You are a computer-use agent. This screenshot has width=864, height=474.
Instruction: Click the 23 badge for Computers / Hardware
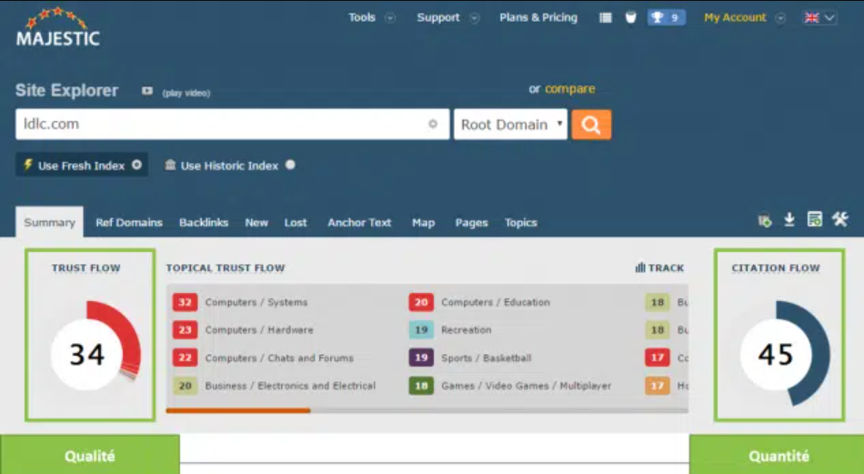coord(186,329)
